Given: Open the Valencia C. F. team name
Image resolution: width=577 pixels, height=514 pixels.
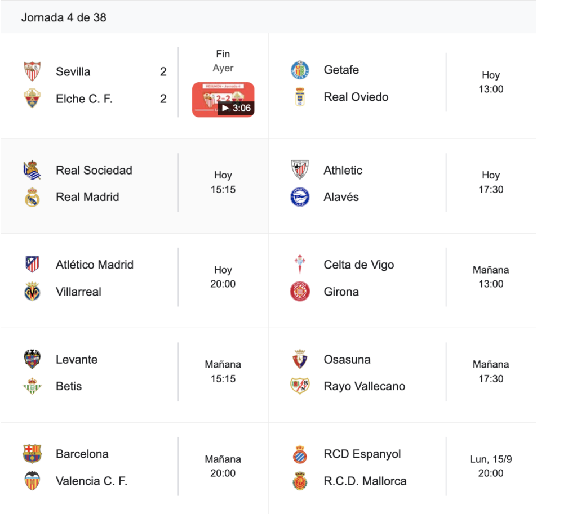Looking at the screenshot, I should pos(92,481).
